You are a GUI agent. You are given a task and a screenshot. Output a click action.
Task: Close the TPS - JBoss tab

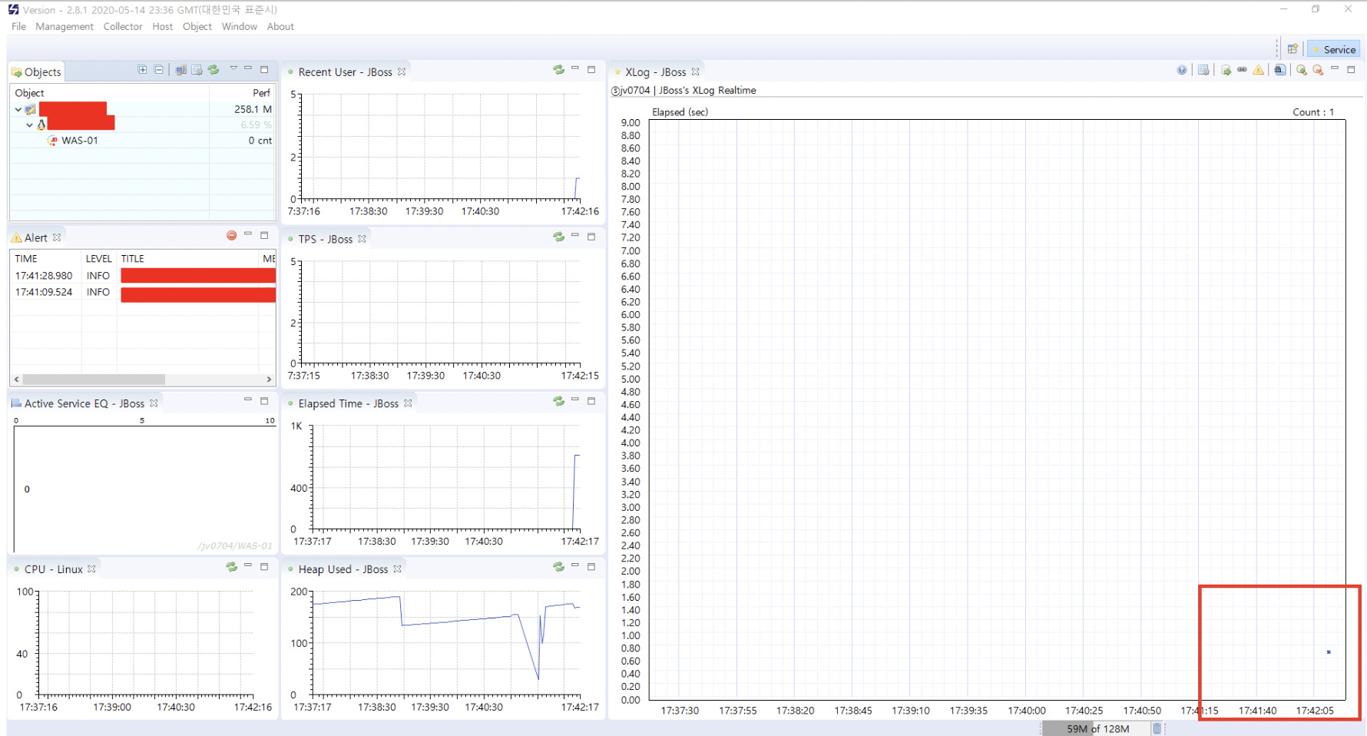[362, 239]
